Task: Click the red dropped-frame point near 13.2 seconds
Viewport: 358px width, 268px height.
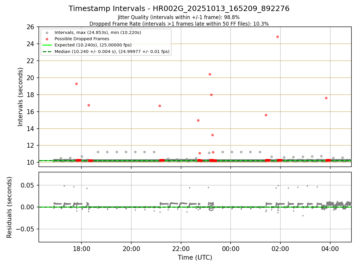Action: click(x=212, y=135)
